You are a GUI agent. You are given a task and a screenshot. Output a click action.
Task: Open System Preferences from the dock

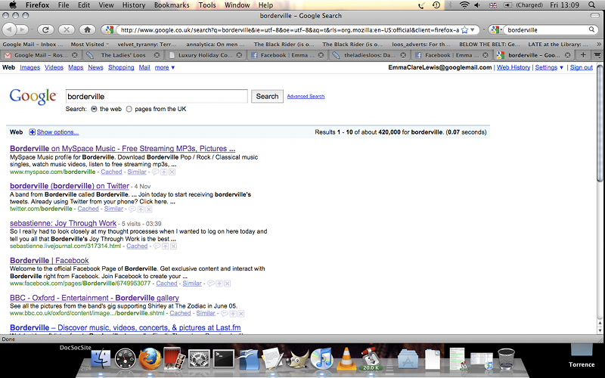(199, 358)
